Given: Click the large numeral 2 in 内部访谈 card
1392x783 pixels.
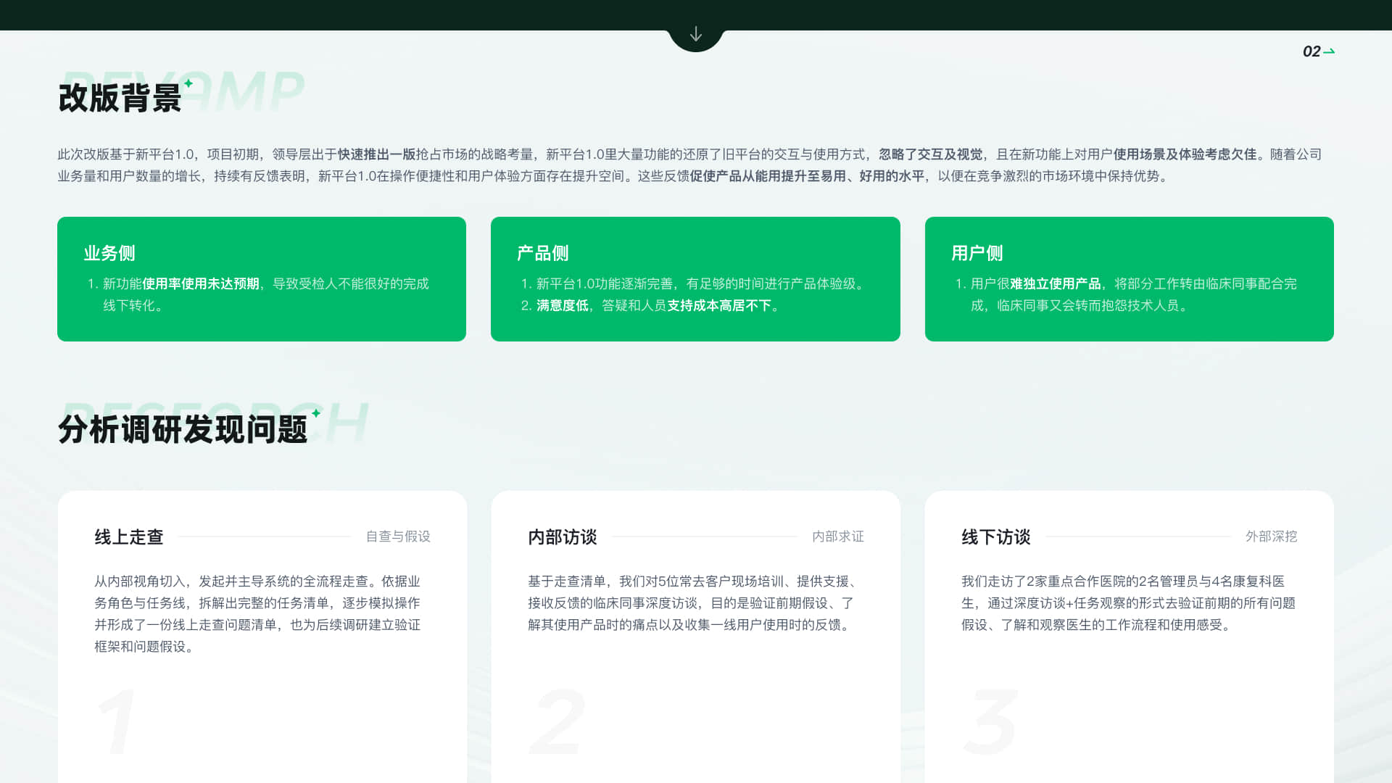Looking at the screenshot, I should (557, 722).
